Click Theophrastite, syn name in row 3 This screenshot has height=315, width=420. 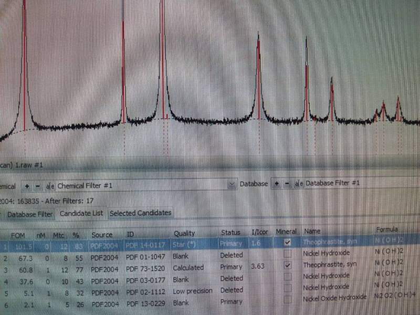tap(330, 265)
